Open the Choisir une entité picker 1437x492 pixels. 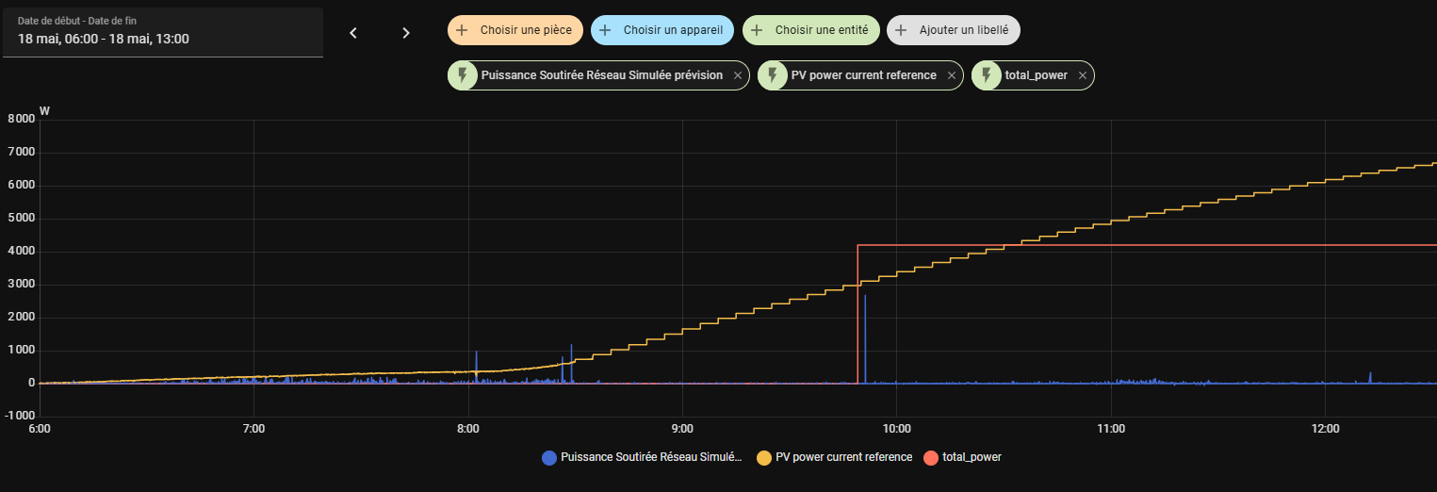(811, 30)
